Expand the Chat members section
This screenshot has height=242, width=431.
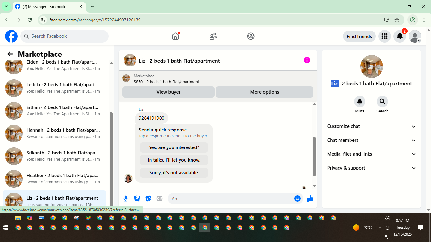(372, 140)
